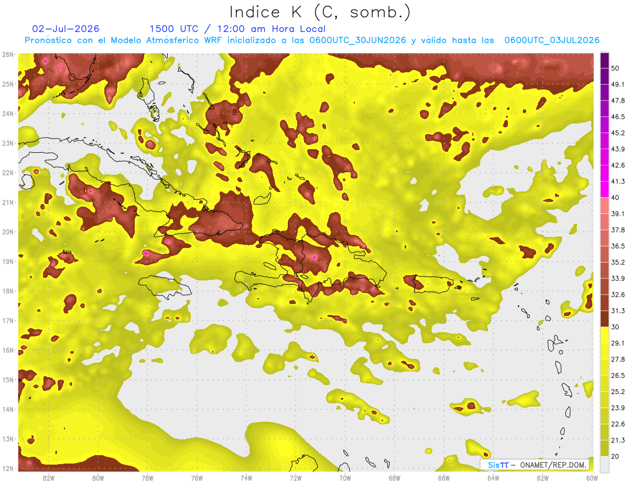Click the '72W' longitude axis label
Screen dimensions: 629x485
[x=296, y=478]
